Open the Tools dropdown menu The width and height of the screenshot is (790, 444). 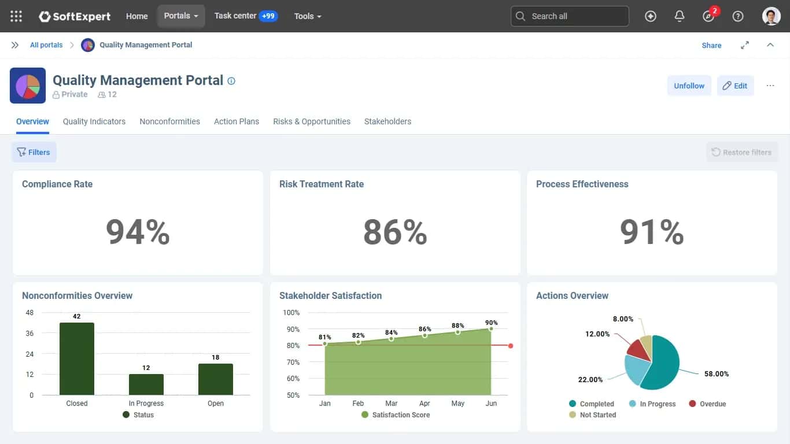pos(308,16)
